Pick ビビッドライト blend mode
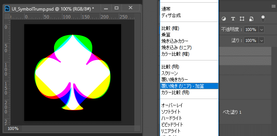 [x=189, y=125]
